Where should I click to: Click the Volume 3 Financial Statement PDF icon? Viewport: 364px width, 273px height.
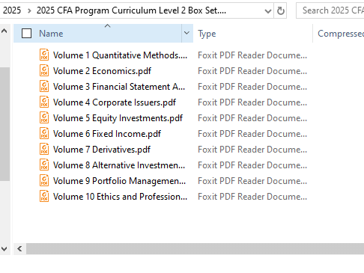click(x=44, y=86)
